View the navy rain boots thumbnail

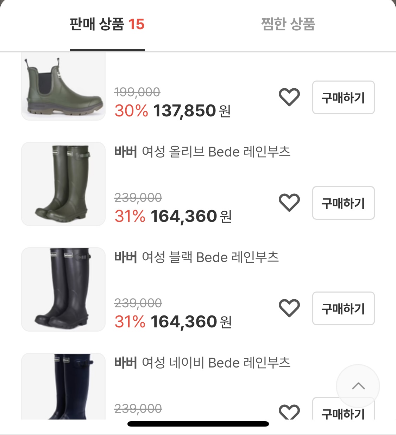pyautogui.click(x=63, y=386)
